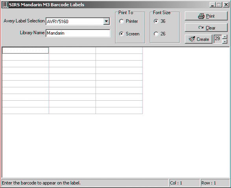231x188 pixels.
Task: Click the Clear button text
Action: tap(211, 28)
